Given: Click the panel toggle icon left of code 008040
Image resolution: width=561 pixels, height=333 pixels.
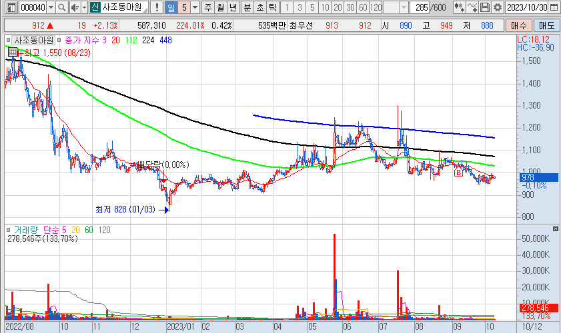Looking at the screenshot, I should (11, 7).
